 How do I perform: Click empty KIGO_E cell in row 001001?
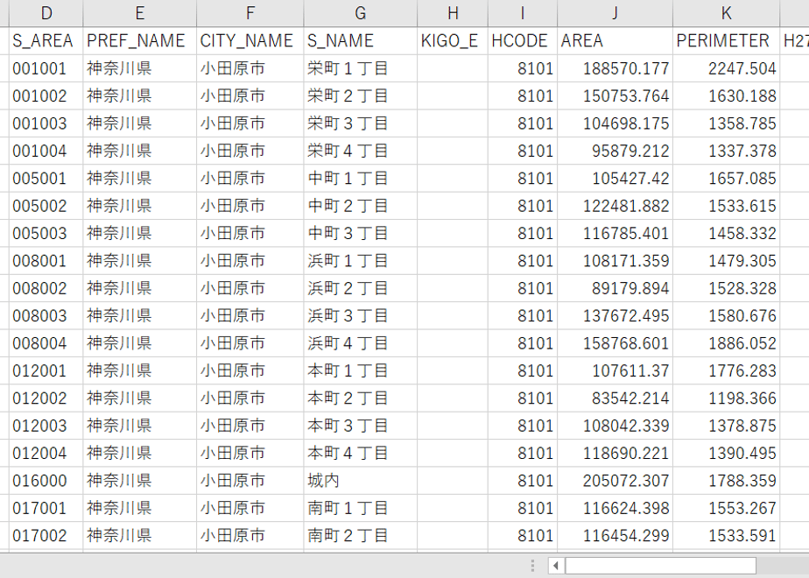453,68
